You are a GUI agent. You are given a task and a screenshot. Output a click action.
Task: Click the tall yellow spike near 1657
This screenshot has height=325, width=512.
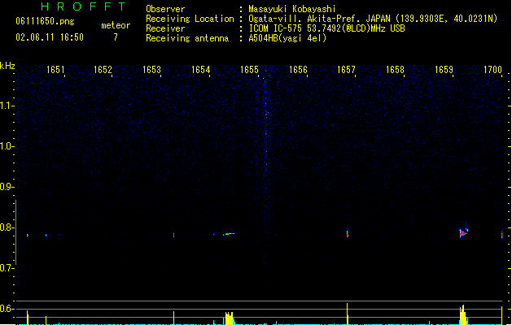click(347, 314)
